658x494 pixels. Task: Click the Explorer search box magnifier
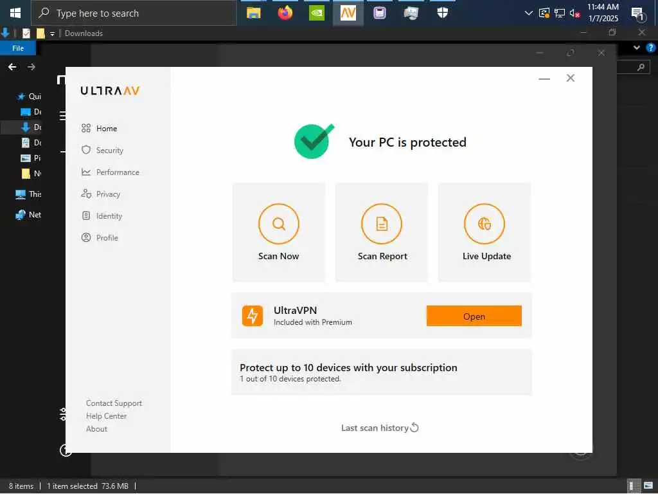tap(641, 67)
